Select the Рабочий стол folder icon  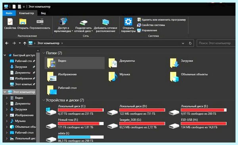point(52,90)
